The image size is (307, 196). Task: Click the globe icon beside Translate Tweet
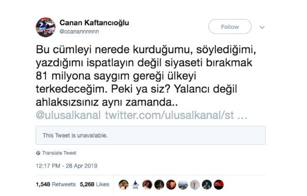pos(38,153)
